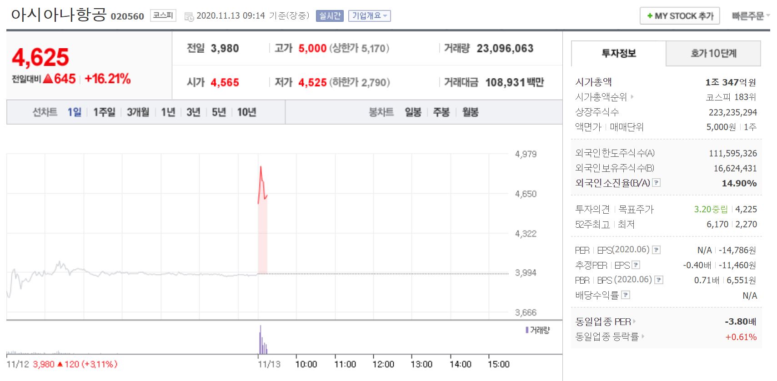Select the 5년 line chart period
Image resolution: width=777 pixels, height=381 pixels.
tap(219, 112)
